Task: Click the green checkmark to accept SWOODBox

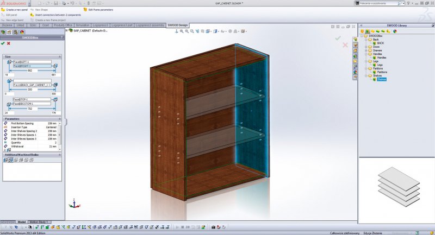Action: [3, 43]
